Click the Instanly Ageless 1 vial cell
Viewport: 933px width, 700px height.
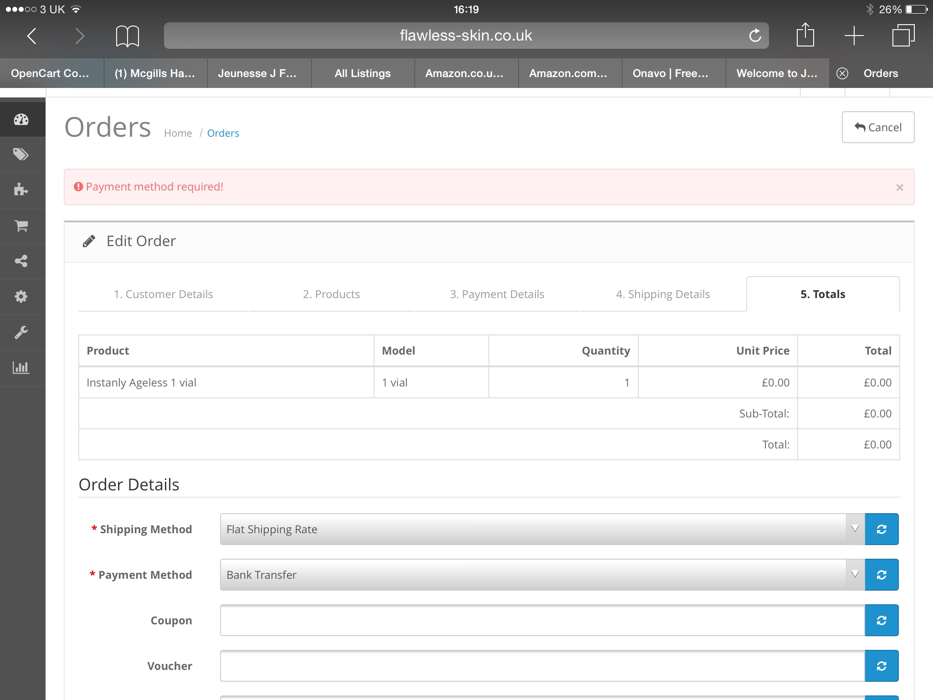(x=226, y=382)
